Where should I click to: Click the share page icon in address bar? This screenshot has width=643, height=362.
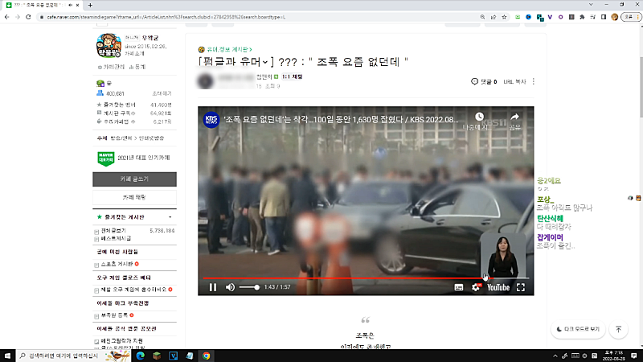pos(494,17)
